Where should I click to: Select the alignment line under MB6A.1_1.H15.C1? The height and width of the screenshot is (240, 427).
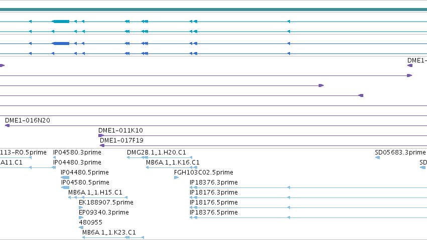tap(98, 197)
